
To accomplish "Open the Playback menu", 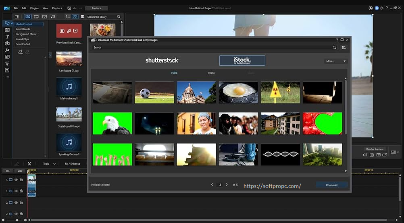I will click(x=57, y=8).
